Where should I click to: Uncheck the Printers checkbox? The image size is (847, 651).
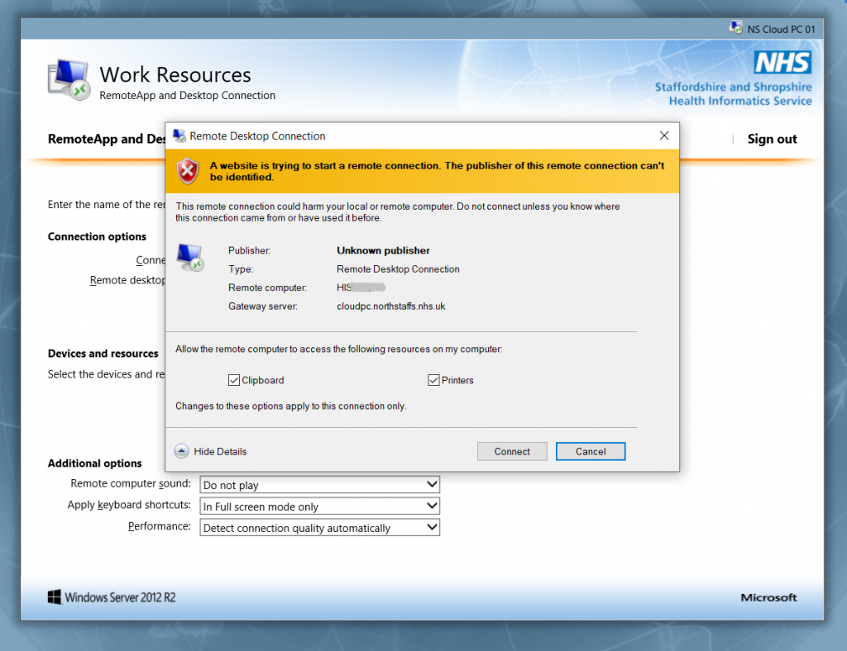[433, 380]
